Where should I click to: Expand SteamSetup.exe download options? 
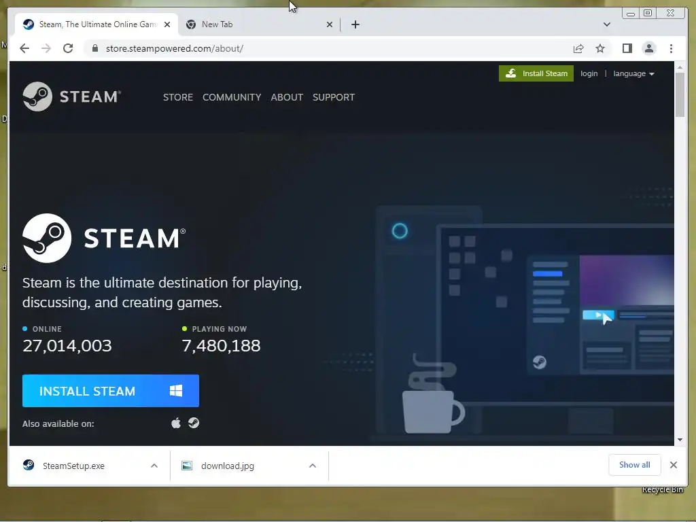point(154,466)
